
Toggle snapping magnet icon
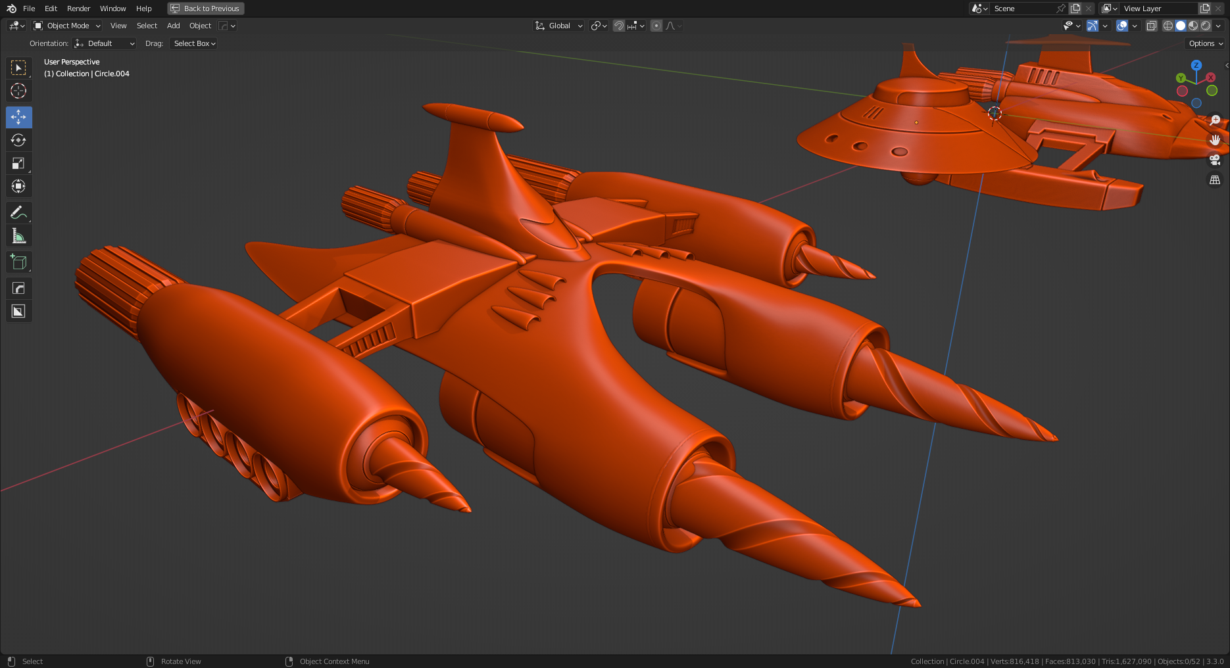pos(619,26)
